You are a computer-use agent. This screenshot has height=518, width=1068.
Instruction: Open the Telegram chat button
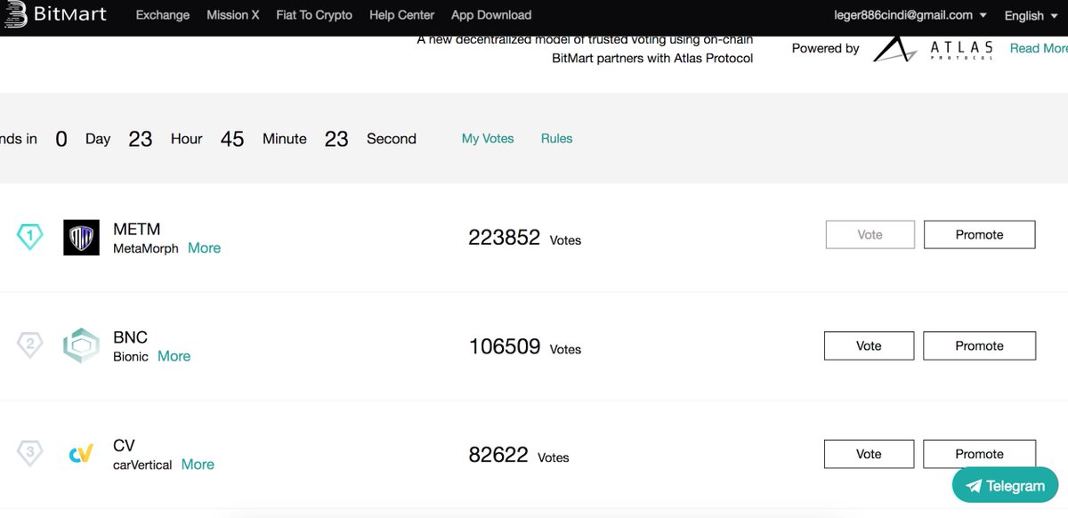pyautogui.click(x=1005, y=486)
